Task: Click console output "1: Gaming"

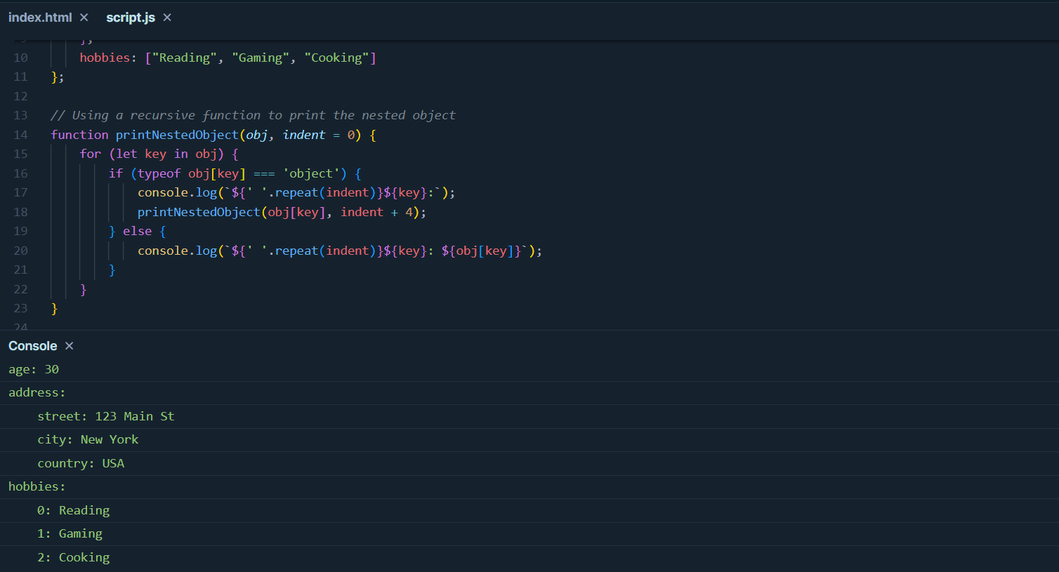Action: tap(70, 533)
